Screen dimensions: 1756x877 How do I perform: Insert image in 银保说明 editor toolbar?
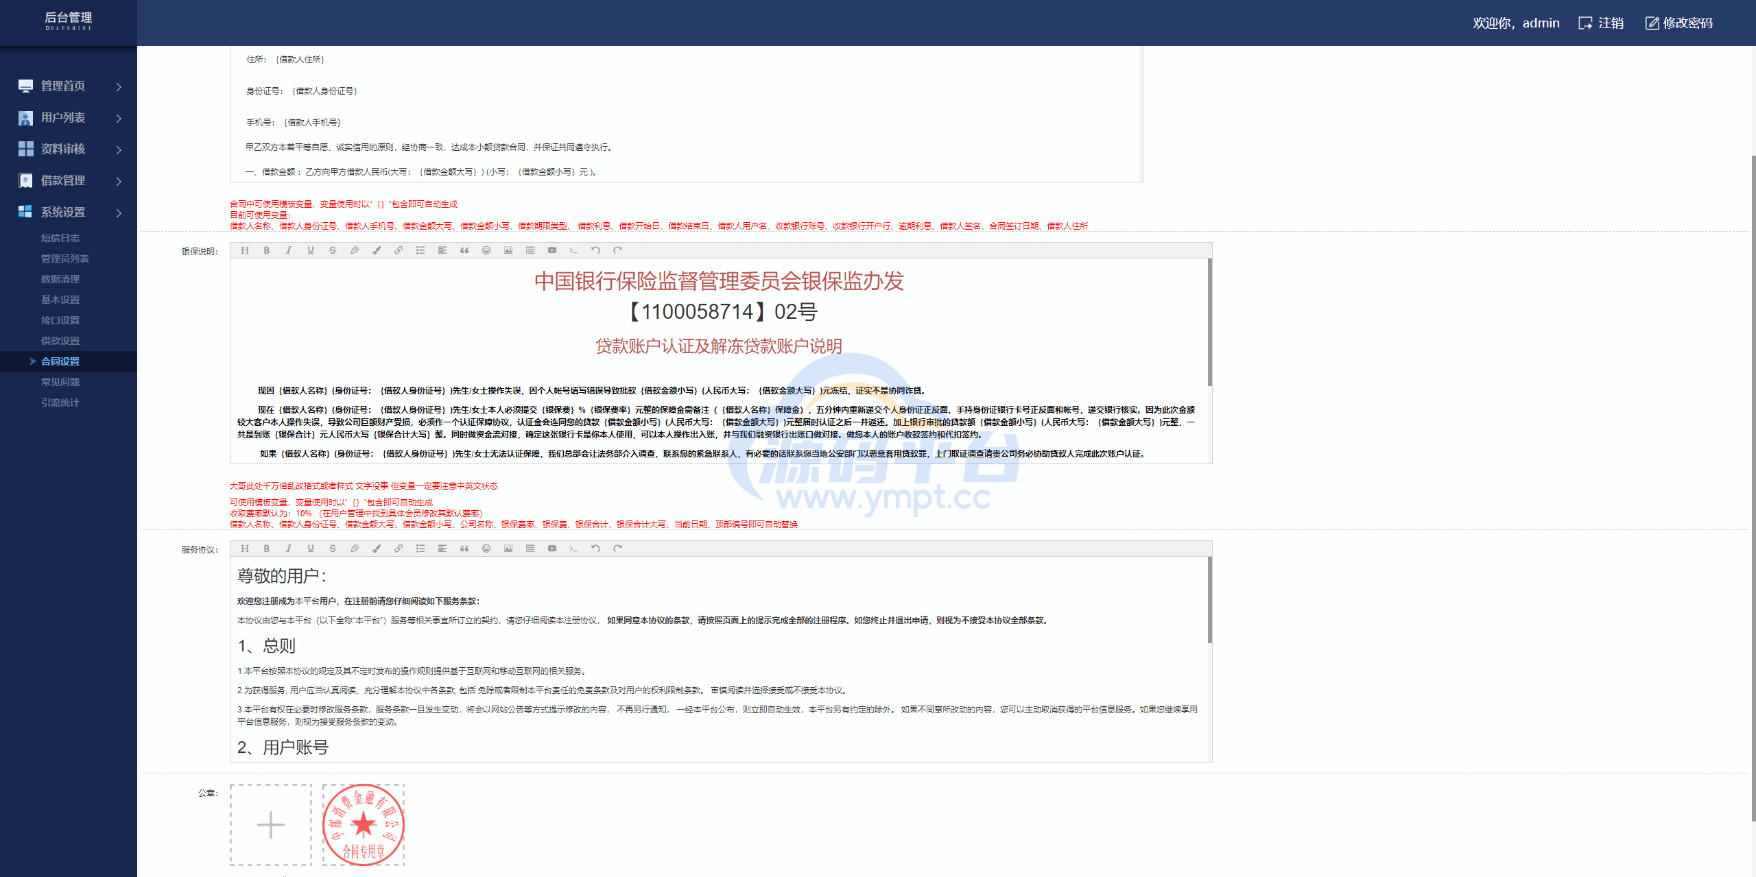click(x=508, y=250)
